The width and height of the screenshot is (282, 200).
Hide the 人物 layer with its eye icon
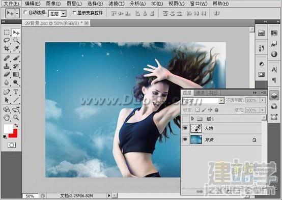point(185,128)
